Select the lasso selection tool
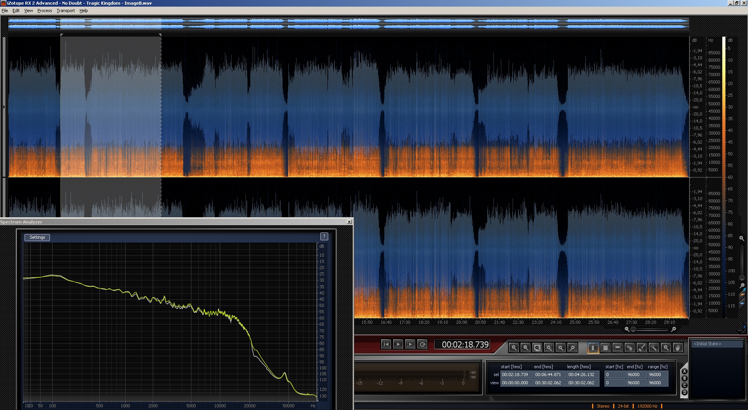This screenshot has height=410, width=748. (630, 348)
